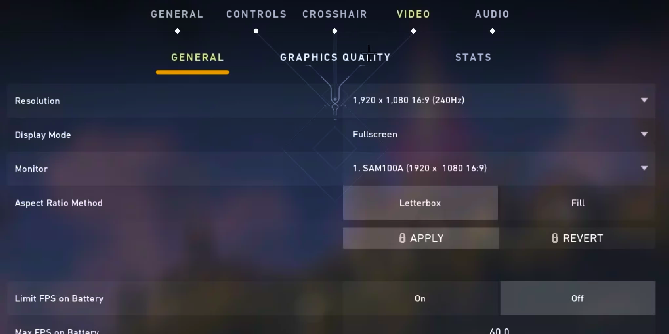The height and width of the screenshot is (334, 669).
Task: Select Fill aspect ratio method
Action: [x=578, y=203]
